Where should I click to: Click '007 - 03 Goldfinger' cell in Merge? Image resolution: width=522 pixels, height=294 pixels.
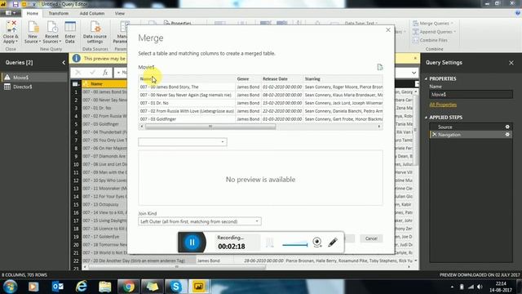click(x=187, y=119)
